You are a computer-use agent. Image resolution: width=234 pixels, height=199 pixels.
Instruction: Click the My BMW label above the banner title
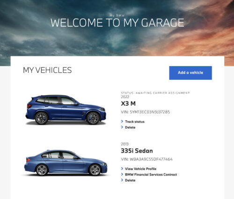(117, 15)
